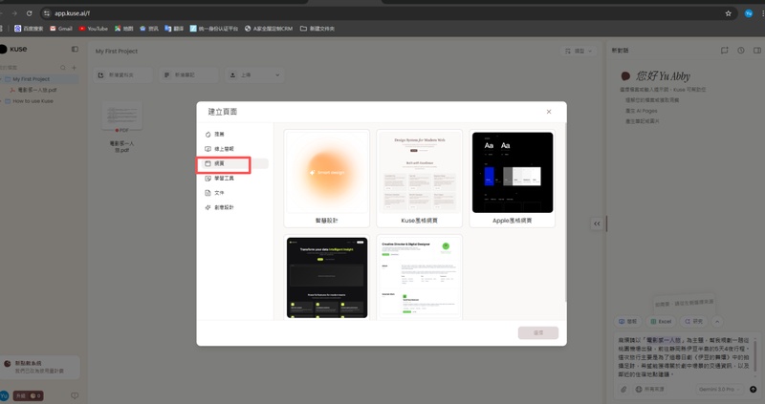Screen dimensions: 765x404
Task: Click the 學習工具 category icon
Action: point(208,178)
